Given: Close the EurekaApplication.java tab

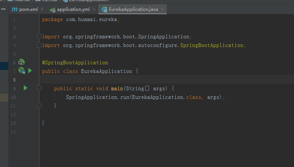Looking at the screenshot, I should point(162,9).
